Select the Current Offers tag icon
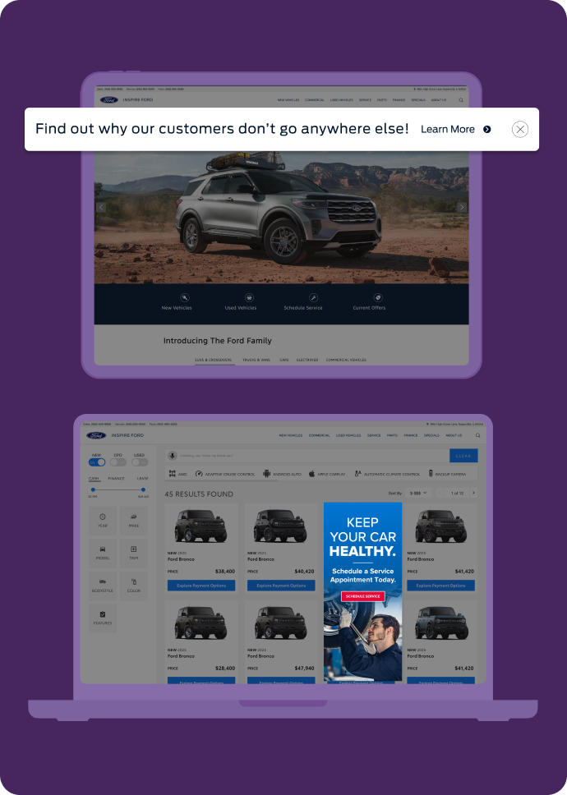The image size is (567, 795). [x=378, y=297]
